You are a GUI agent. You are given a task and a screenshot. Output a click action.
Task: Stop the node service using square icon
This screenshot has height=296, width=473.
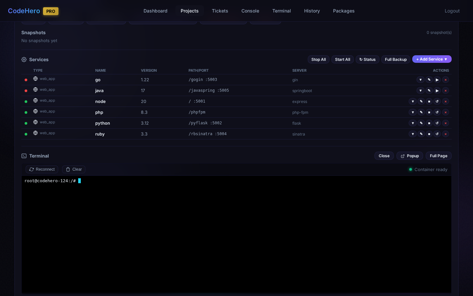pos(429,102)
